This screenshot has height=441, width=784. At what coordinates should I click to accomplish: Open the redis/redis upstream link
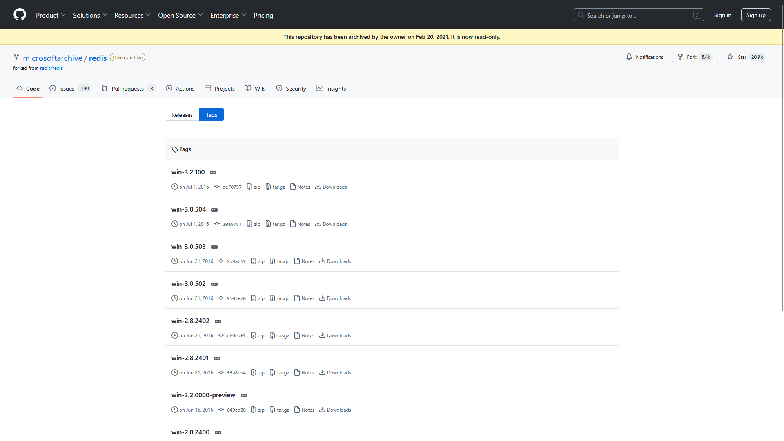51,68
